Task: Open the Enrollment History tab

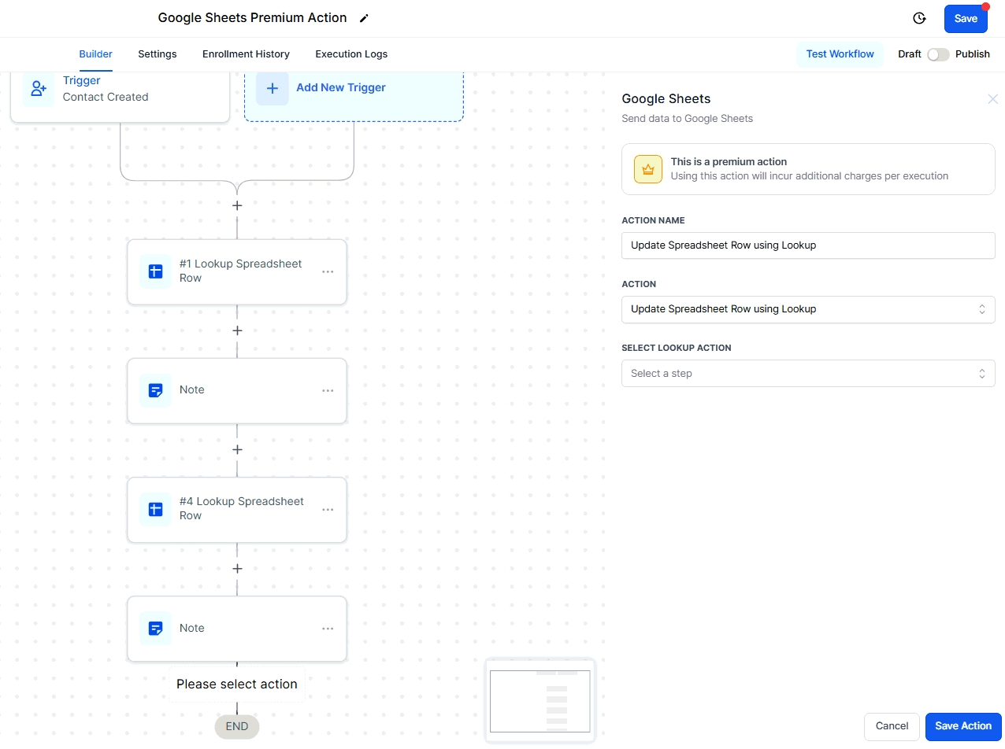Action: tap(246, 54)
